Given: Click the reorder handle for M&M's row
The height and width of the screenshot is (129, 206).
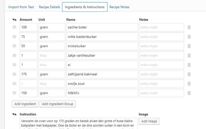Looking at the screenshot, I should (14, 93).
